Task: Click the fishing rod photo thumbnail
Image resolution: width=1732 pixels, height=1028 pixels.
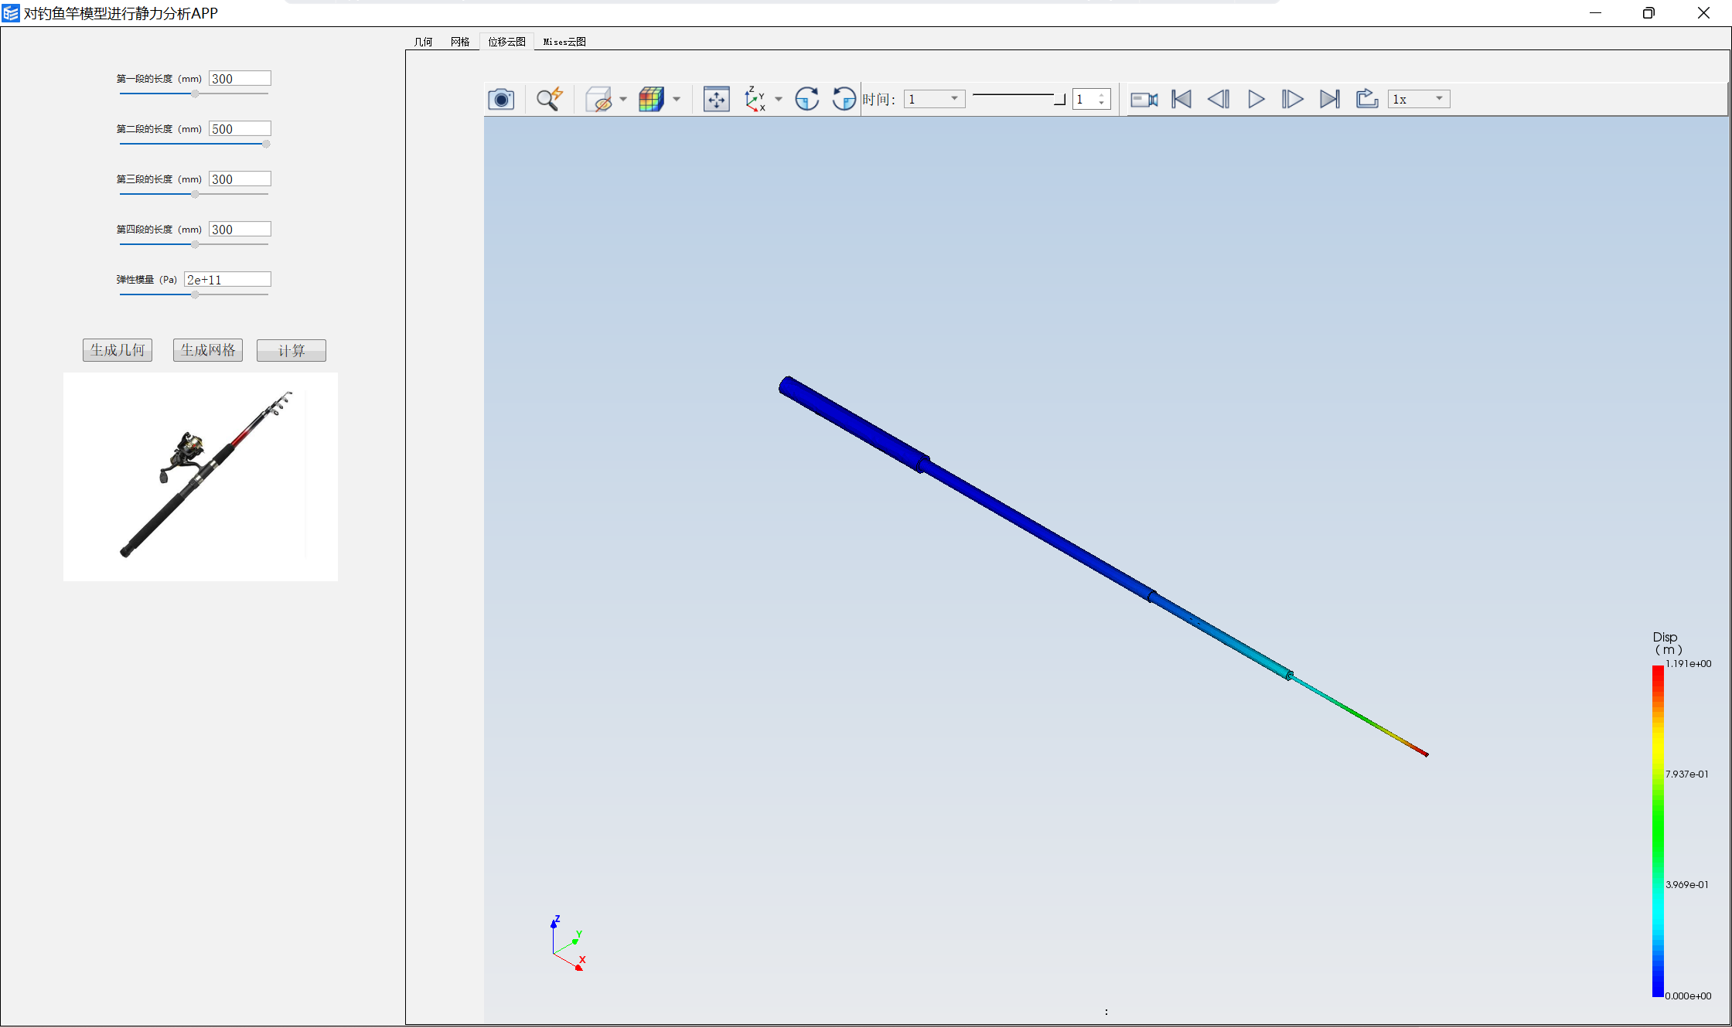Action: [x=200, y=477]
